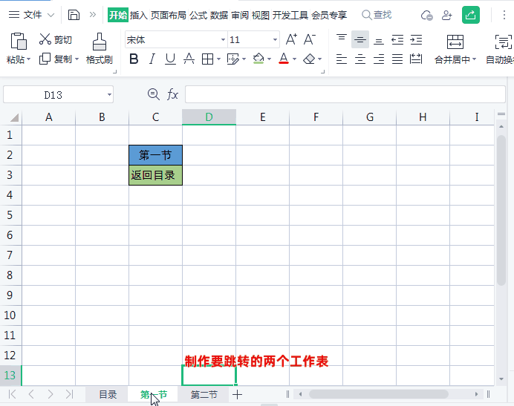Screen dimensions: 514x406
Task: Open the Copy (复制) dropdown arrow
Action: pyautogui.click(x=77, y=59)
